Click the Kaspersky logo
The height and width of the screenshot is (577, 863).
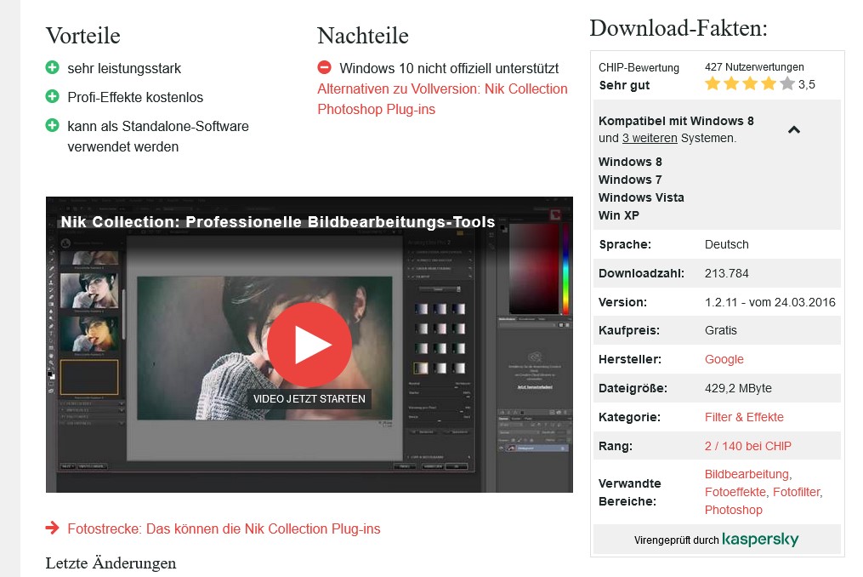coord(760,540)
